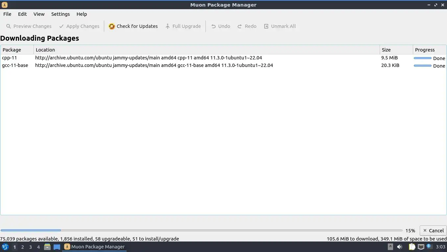Click Unmark All in the toolbar
447x252 pixels.
click(x=280, y=26)
